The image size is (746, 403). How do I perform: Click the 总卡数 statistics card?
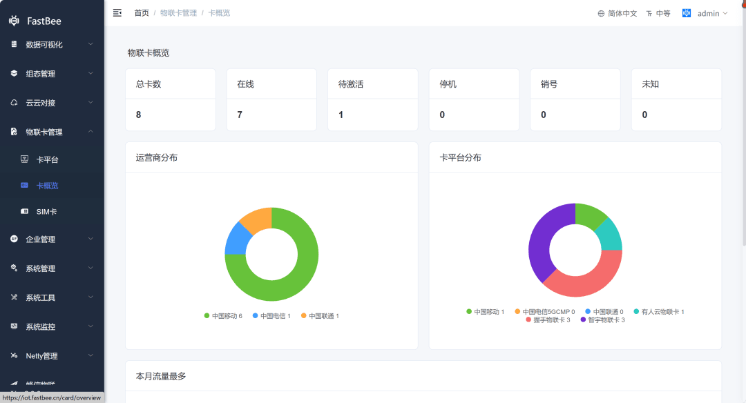pyautogui.click(x=171, y=99)
